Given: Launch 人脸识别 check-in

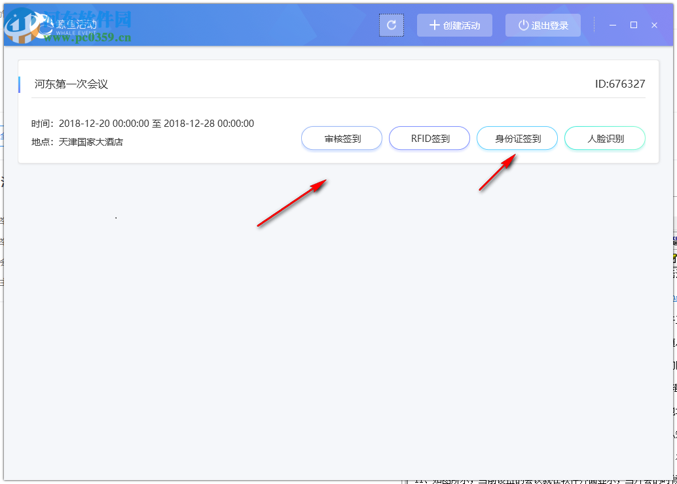Looking at the screenshot, I should pyautogui.click(x=605, y=139).
